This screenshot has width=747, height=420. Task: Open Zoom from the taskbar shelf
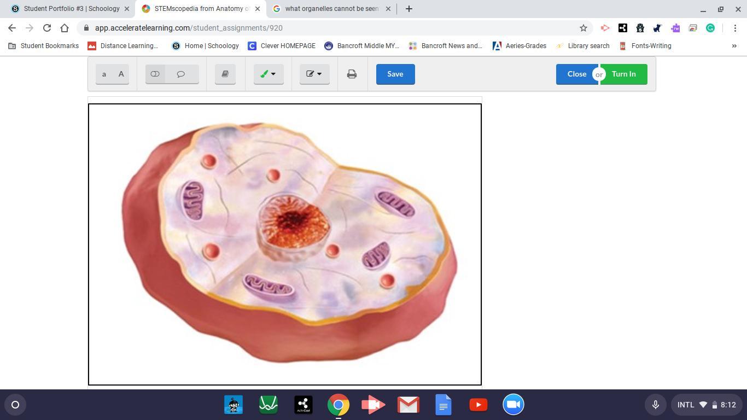tap(513, 405)
